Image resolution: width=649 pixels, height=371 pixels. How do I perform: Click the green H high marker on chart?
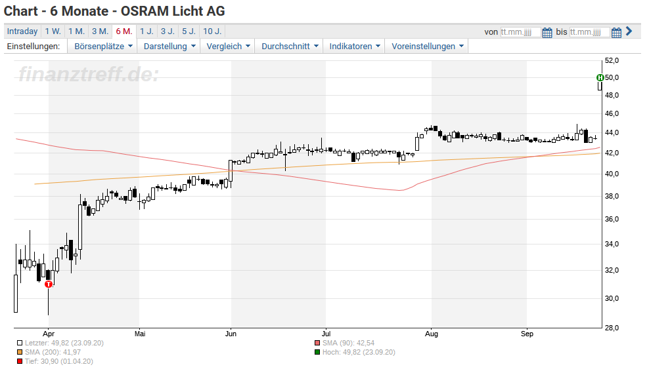point(600,77)
